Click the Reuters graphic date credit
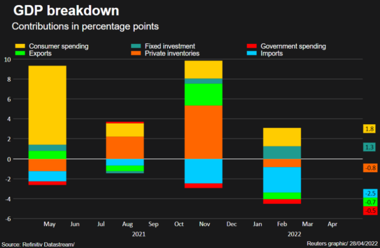380x248 pixels. click(x=342, y=243)
